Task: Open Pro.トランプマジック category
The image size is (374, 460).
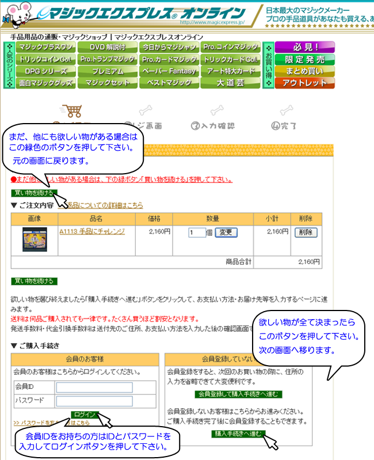Action: tap(108, 59)
